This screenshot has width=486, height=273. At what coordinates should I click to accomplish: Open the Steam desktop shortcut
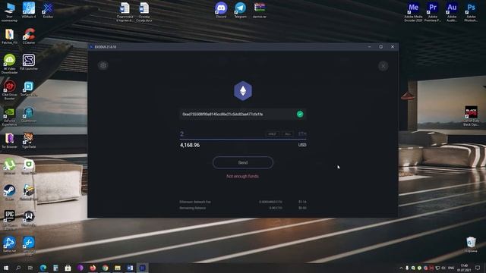9,192
